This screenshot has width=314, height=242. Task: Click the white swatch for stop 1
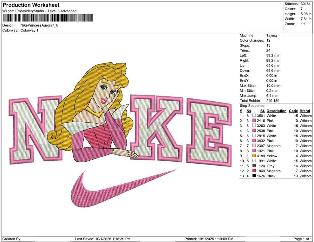click(254, 116)
